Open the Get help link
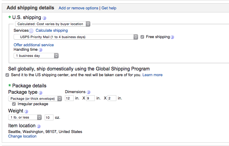Viewport: 229px width, 146px height. [x=109, y=8]
